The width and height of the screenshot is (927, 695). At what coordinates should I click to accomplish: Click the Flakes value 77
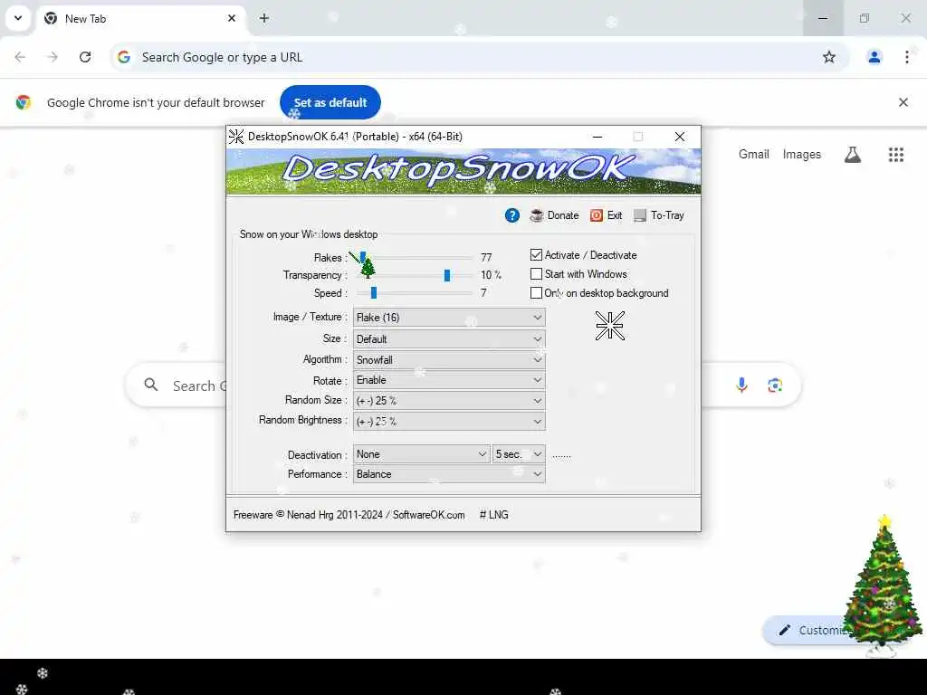pos(486,257)
